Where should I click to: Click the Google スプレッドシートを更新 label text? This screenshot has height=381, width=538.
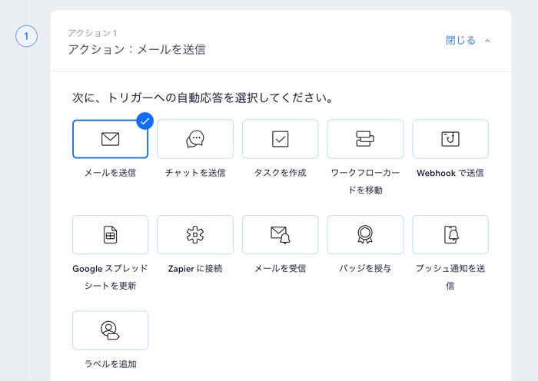tap(110, 277)
